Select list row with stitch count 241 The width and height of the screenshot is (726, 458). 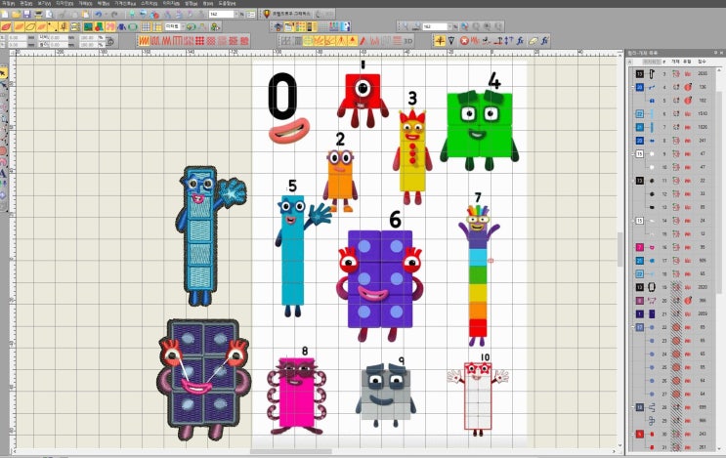click(x=672, y=141)
